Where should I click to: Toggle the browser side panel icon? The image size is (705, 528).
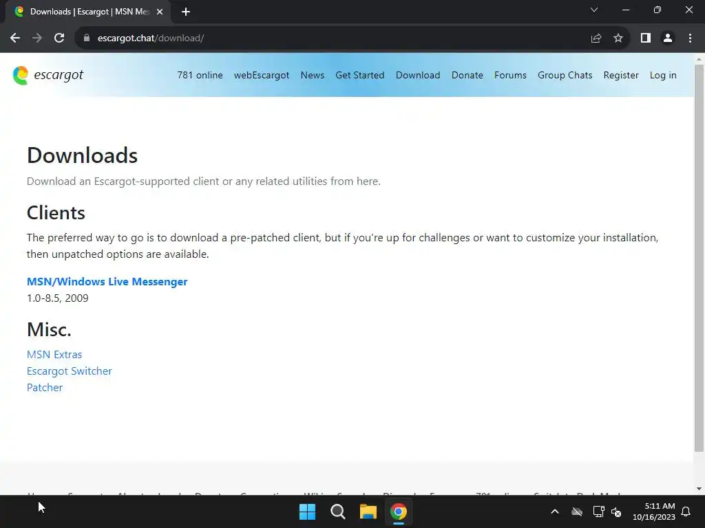646,38
